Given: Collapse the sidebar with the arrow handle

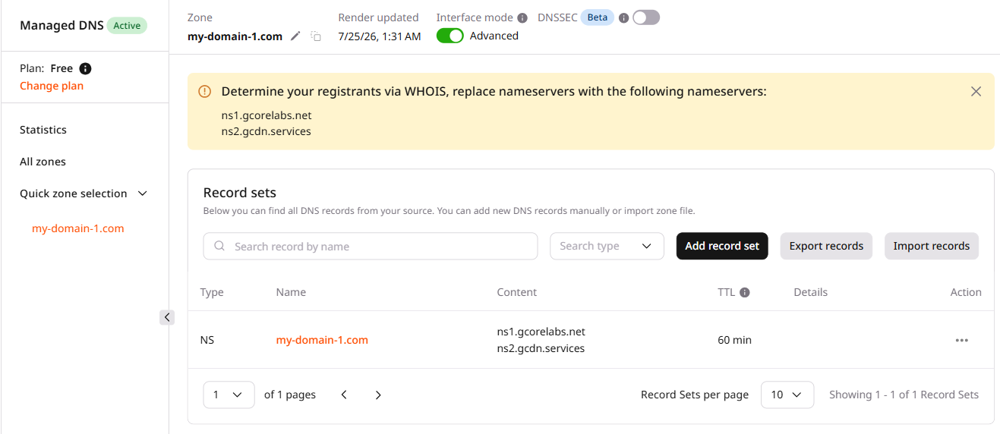Looking at the screenshot, I should [167, 317].
